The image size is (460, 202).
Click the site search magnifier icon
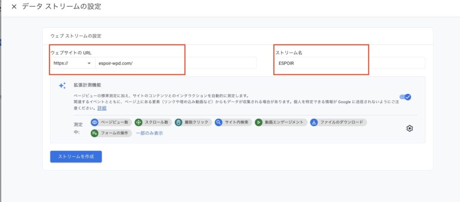point(219,122)
